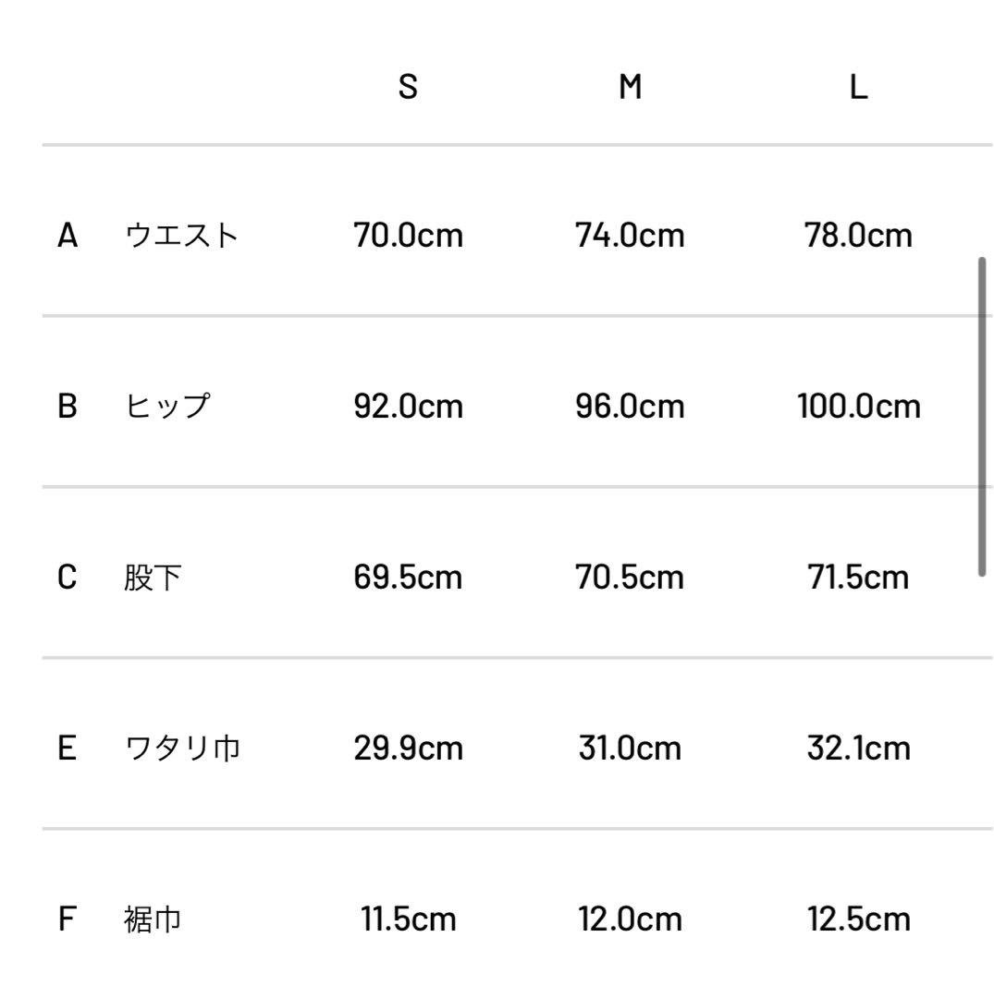
Task: Click the row letter E
Action: 67,748
